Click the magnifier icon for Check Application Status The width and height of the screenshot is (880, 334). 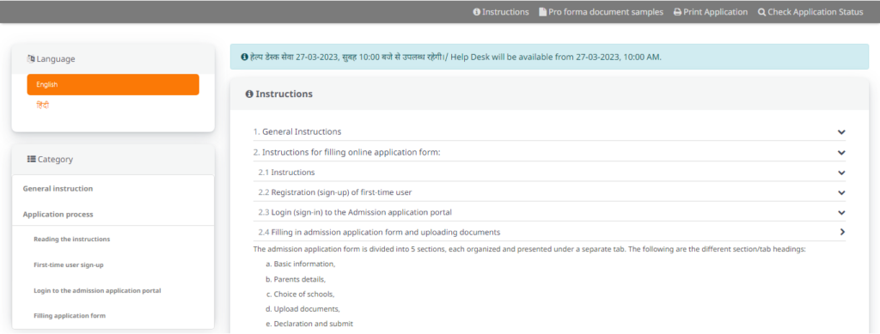point(761,12)
